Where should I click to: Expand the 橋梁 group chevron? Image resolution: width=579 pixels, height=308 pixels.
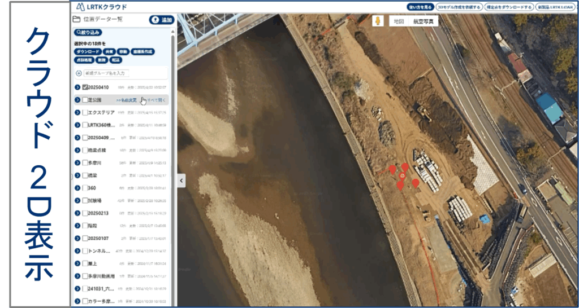[77, 175]
